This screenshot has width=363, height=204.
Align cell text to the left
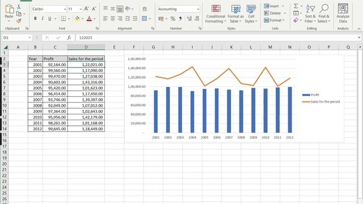coord(105,19)
